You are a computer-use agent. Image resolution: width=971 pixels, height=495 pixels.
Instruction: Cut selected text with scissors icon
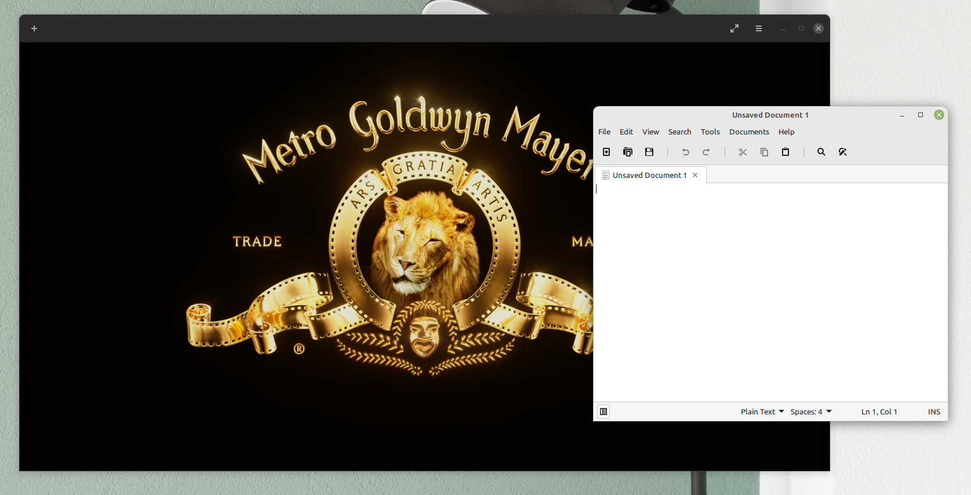[743, 152]
